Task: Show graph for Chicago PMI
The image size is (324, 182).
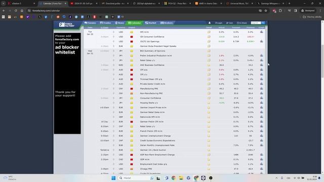Action: click(262, 169)
